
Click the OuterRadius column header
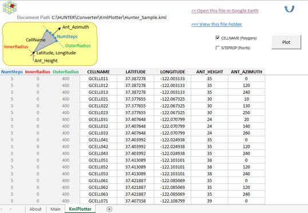66,72
